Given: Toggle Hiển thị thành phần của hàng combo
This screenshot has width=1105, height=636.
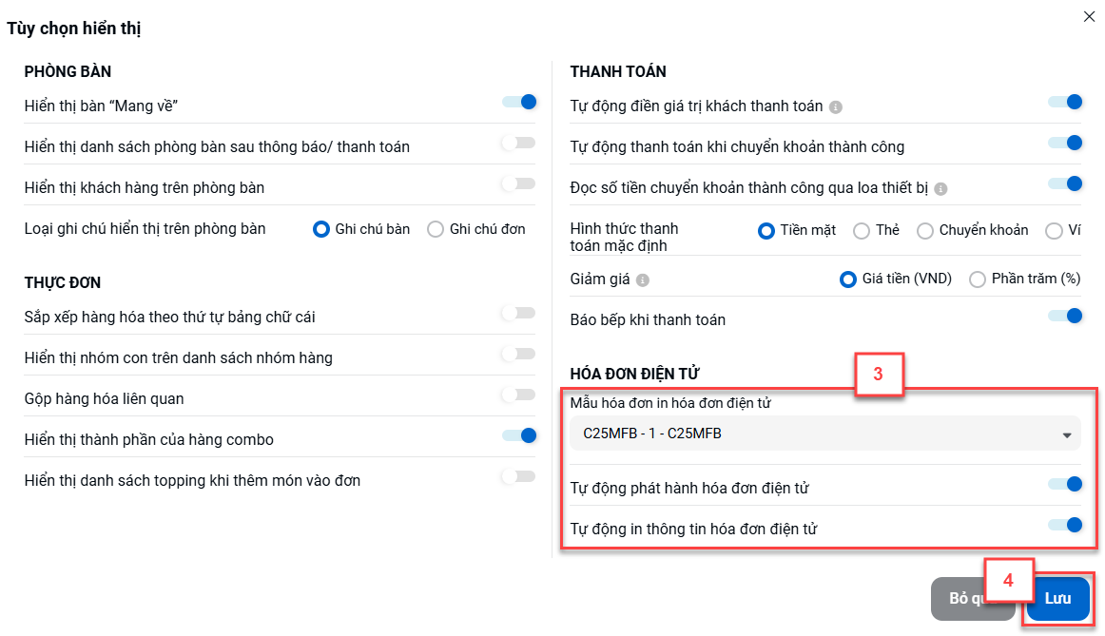Looking at the screenshot, I should coord(519,435).
